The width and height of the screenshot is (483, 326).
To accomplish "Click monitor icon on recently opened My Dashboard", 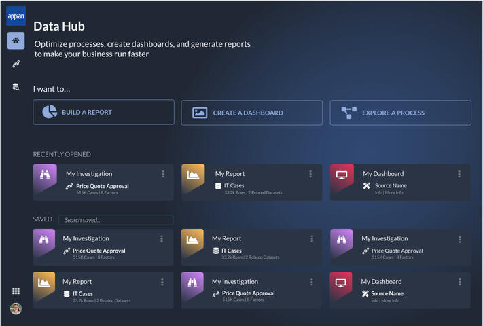I will tap(342, 175).
